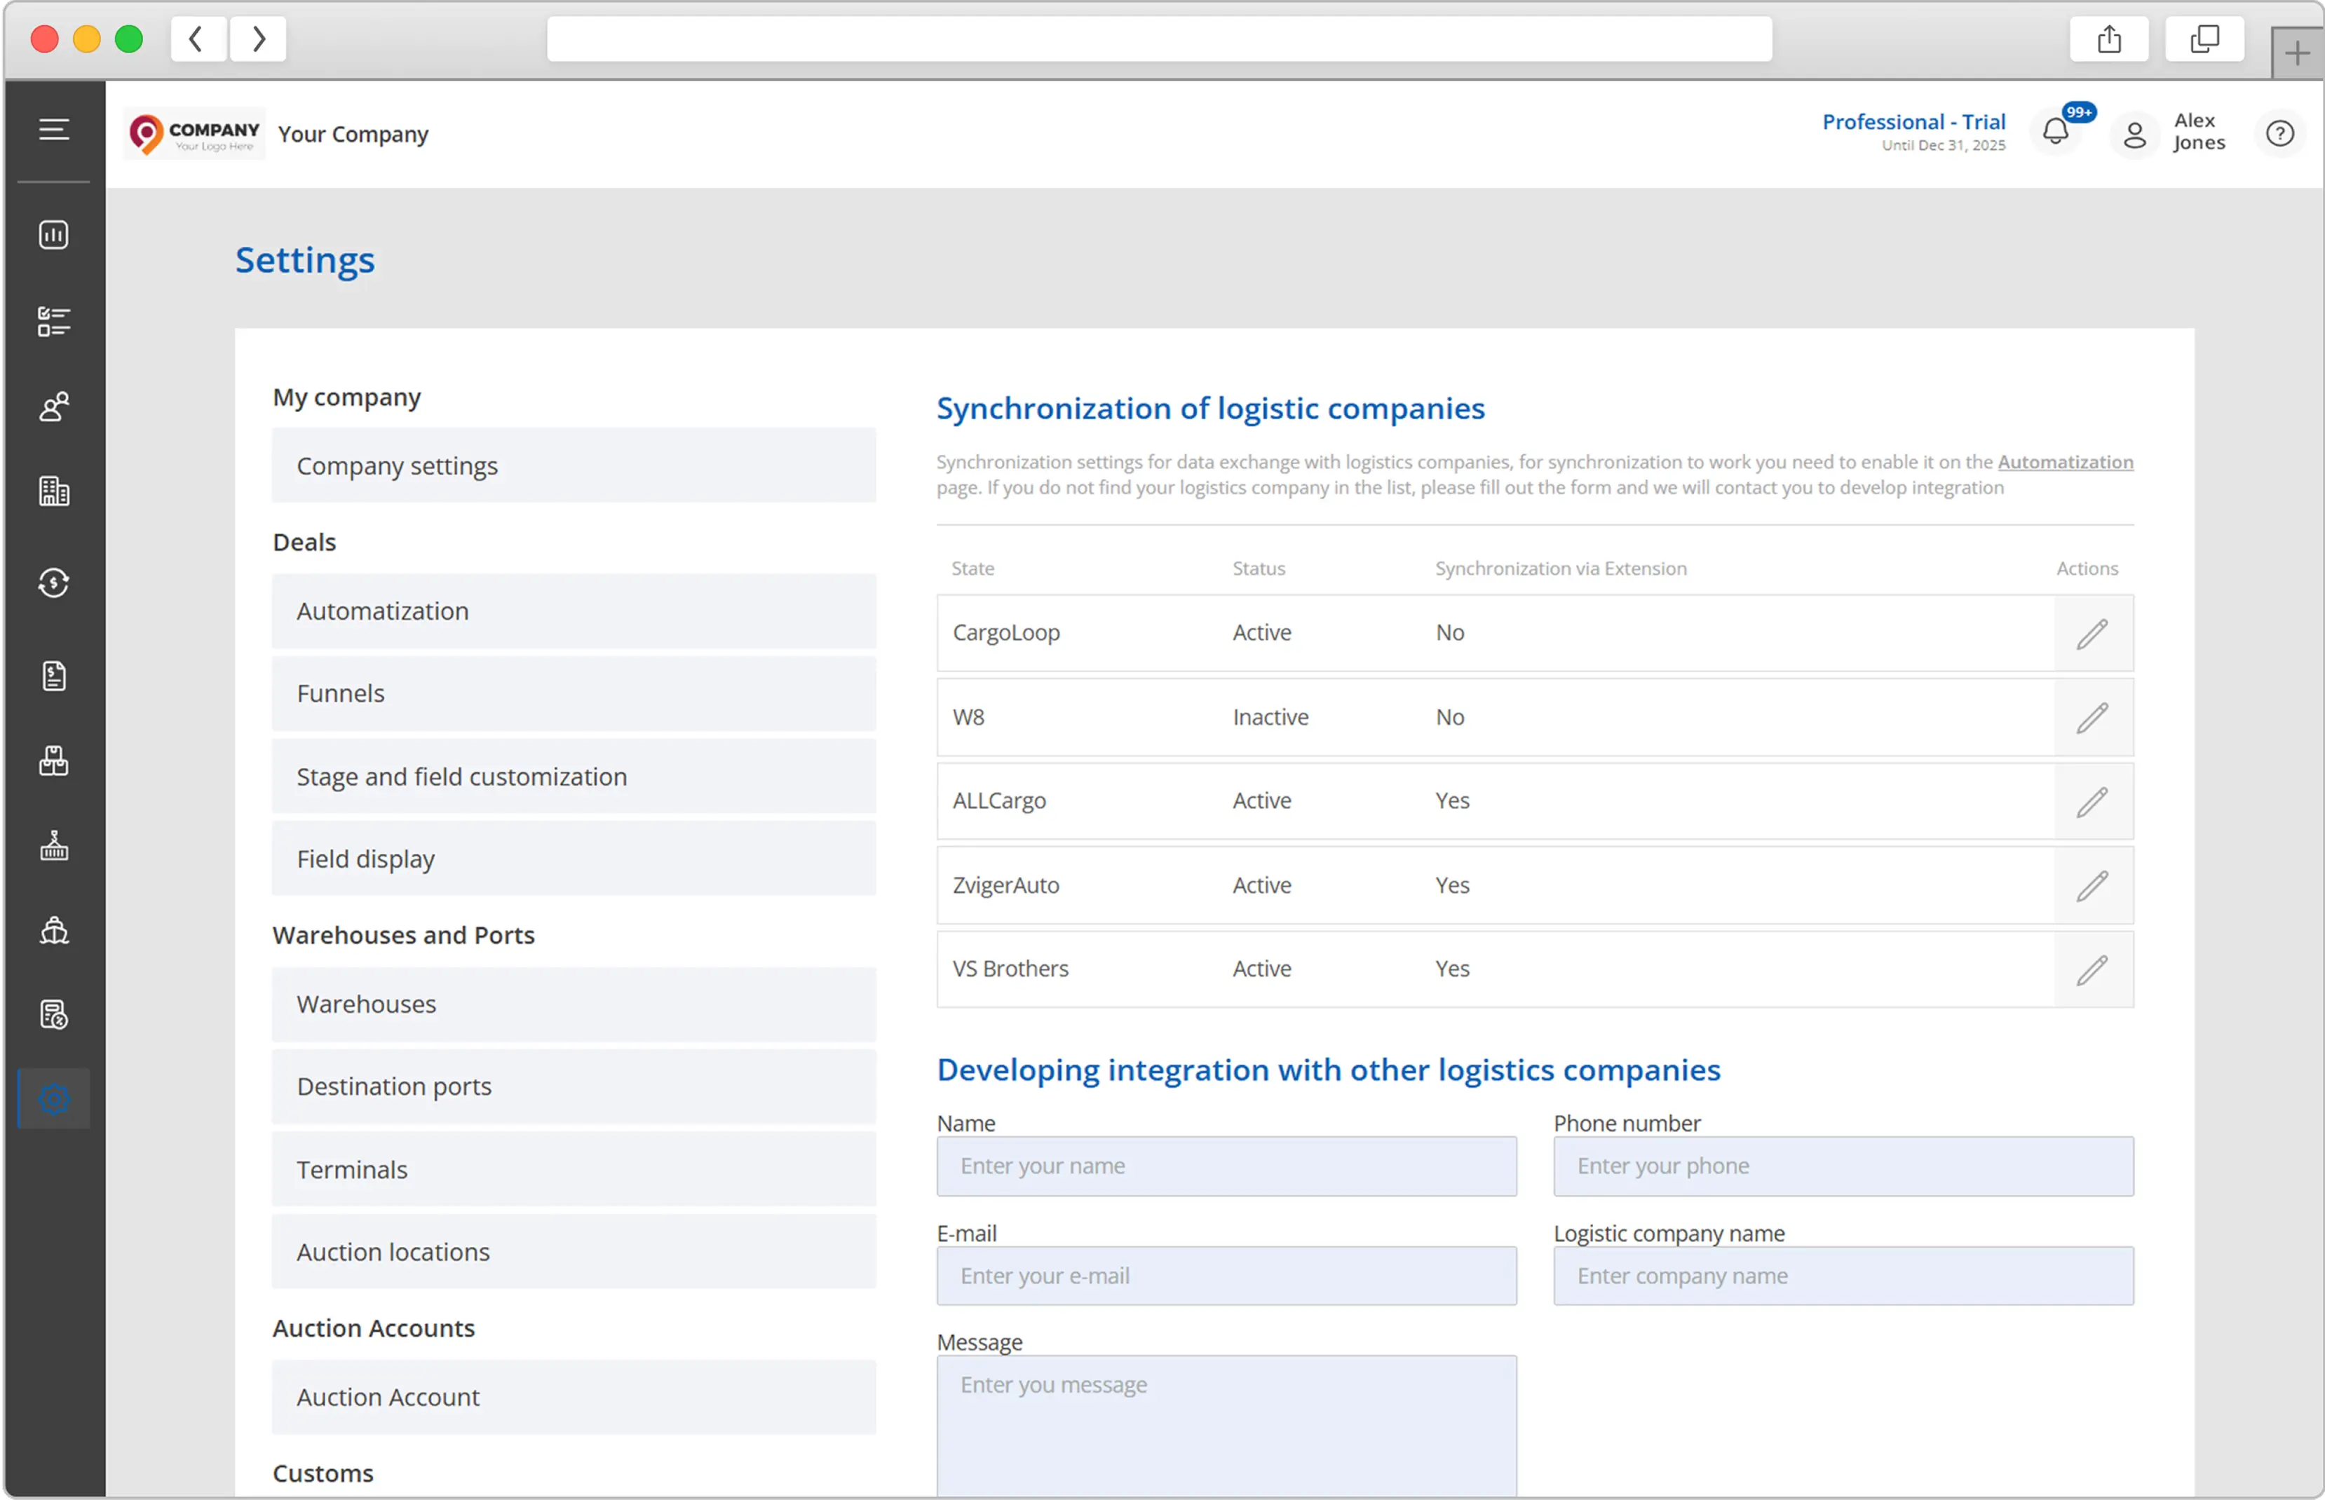Open Terminals settings item
This screenshot has width=2325, height=1500.
[x=574, y=1169]
